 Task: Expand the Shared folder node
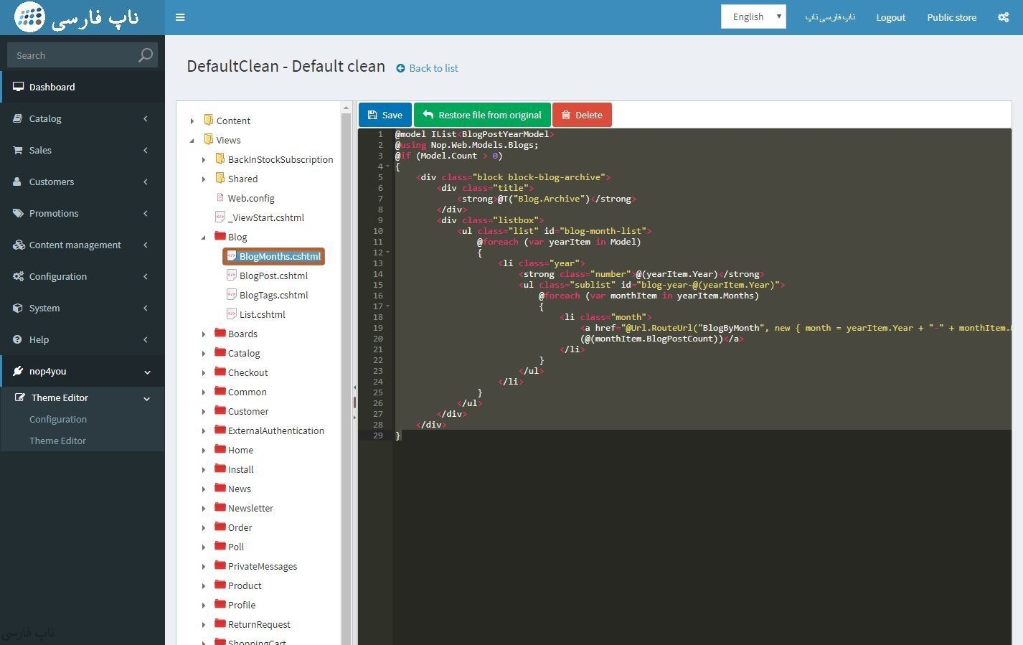pos(204,179)
